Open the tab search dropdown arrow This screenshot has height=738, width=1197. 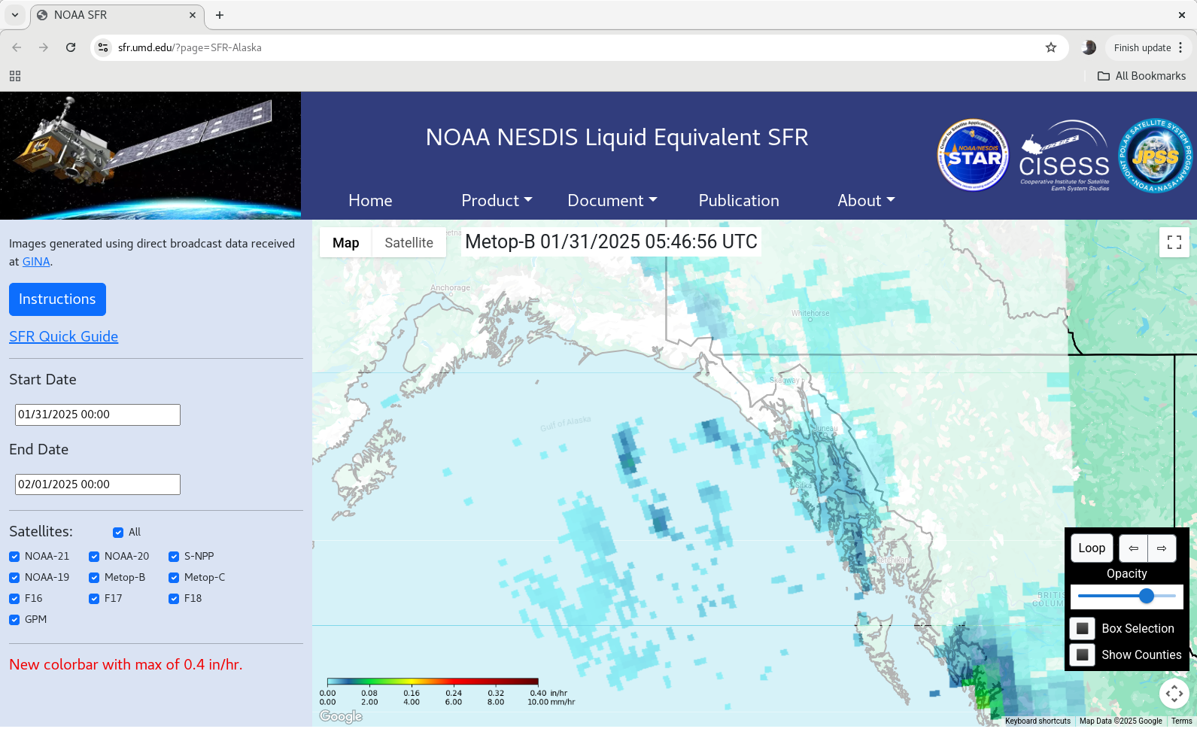(x=15, y=15)
